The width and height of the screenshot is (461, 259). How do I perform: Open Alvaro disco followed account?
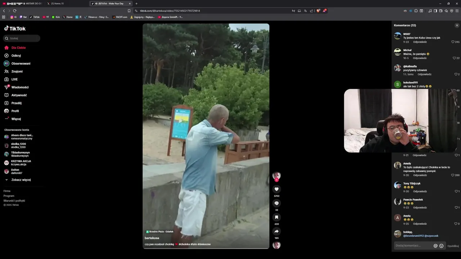click(18, 137)
